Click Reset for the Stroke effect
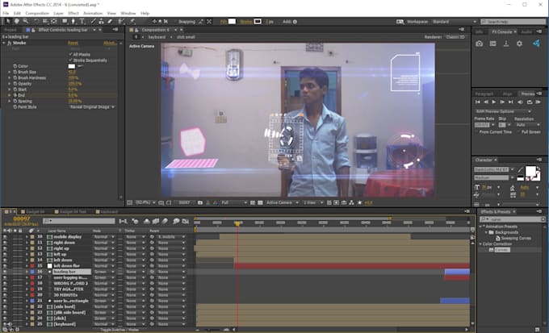549x333 pixels. (x=73, y=43)
